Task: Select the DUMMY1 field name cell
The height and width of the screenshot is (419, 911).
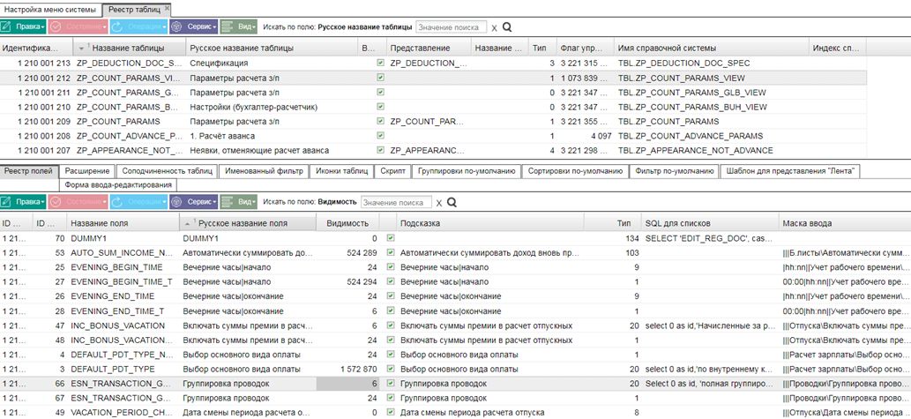Action: point(123,237)
